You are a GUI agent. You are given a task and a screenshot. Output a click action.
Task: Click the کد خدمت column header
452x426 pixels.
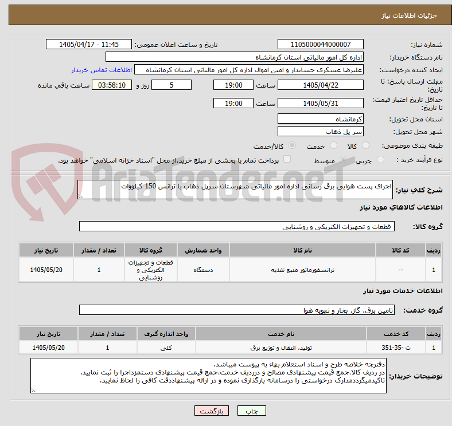[x=396, y=334]
